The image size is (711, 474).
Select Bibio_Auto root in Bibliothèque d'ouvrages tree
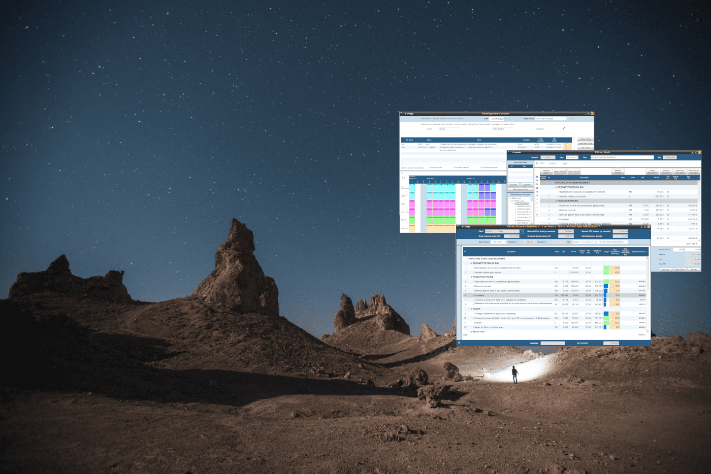[x=515, y=198]
